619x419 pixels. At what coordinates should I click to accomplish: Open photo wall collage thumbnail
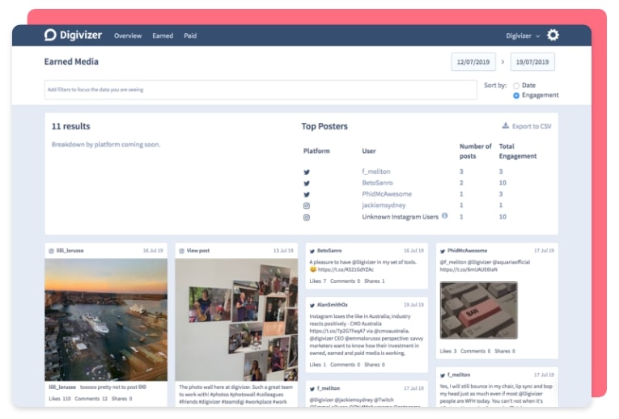[236, 320]
